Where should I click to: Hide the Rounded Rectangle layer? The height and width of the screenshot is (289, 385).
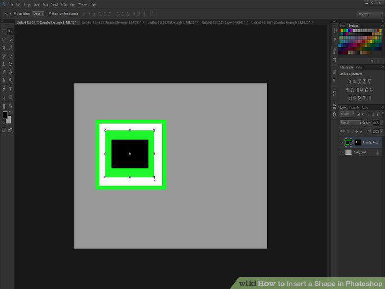point(341,142)
